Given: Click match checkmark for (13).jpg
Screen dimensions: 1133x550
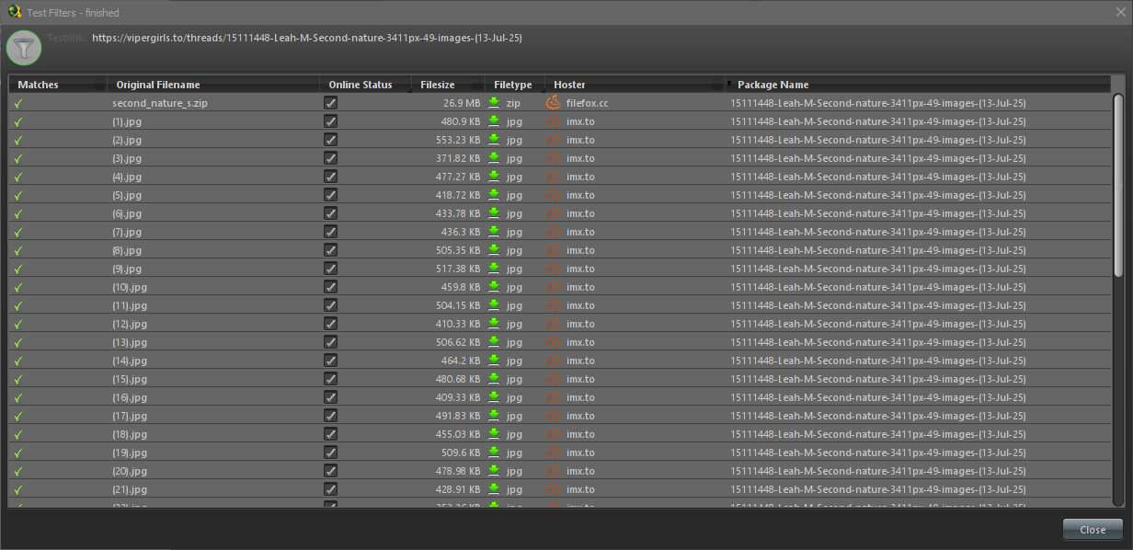Looking at the screenshot, I should (18, 342).
